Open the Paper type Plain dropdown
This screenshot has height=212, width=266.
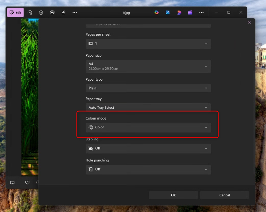148,88
